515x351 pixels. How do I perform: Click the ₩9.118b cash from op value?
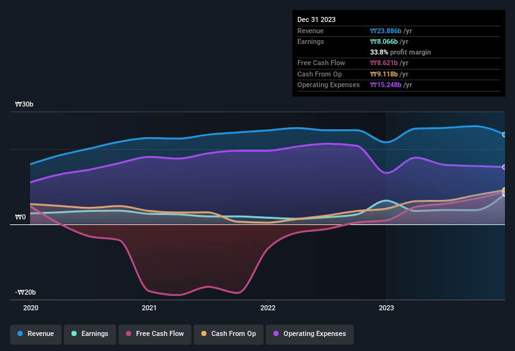(384, 74)
